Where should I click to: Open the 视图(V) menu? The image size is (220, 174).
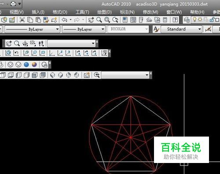(x=17, y=12)
